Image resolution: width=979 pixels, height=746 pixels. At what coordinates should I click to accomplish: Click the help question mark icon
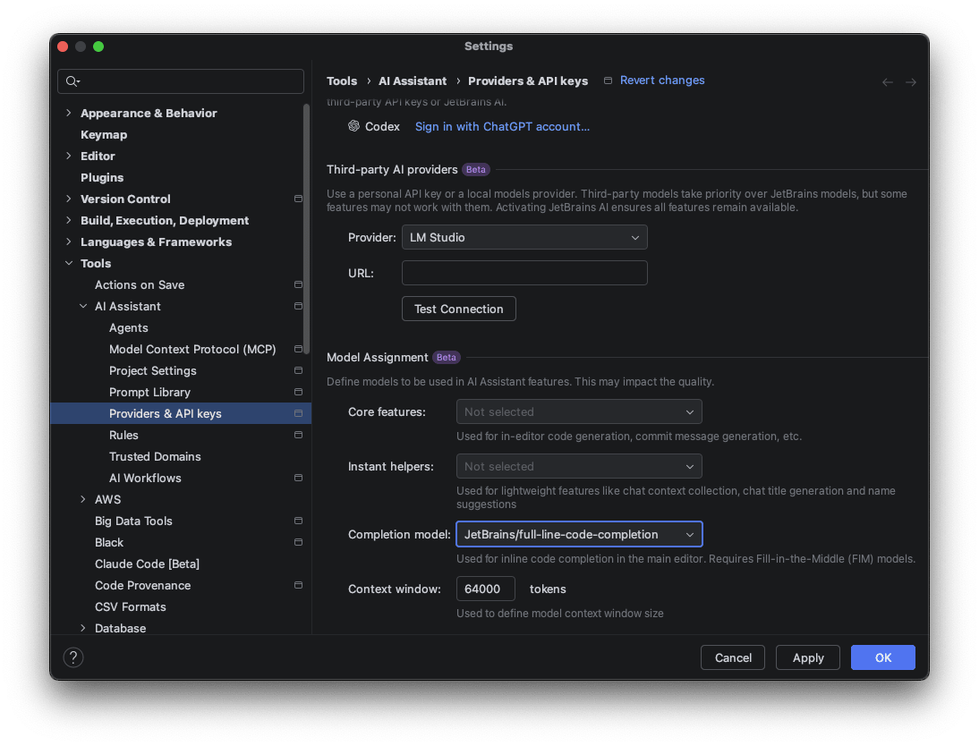73,657
